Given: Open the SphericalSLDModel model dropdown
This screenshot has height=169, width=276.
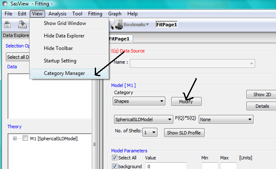Looking at the screenshot, I should pos(143,119).
